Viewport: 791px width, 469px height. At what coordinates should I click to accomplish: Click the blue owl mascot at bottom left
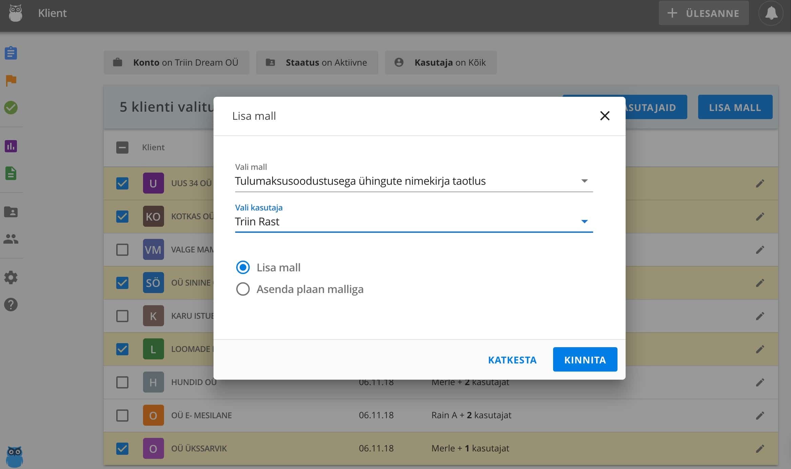[x=15, y=456]
